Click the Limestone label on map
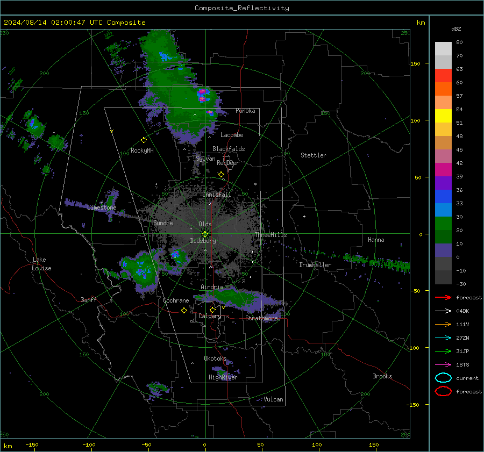Image resolution: width=484 pixels, height=452 pixels. coord(102,207)
